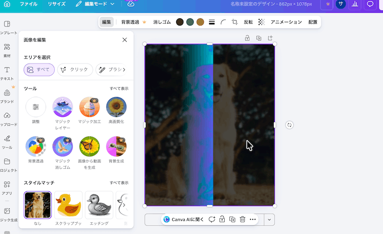The width and height of the screenshot is (383, 234).
Task: Open 配置 panel
Action: click(313, 22)
